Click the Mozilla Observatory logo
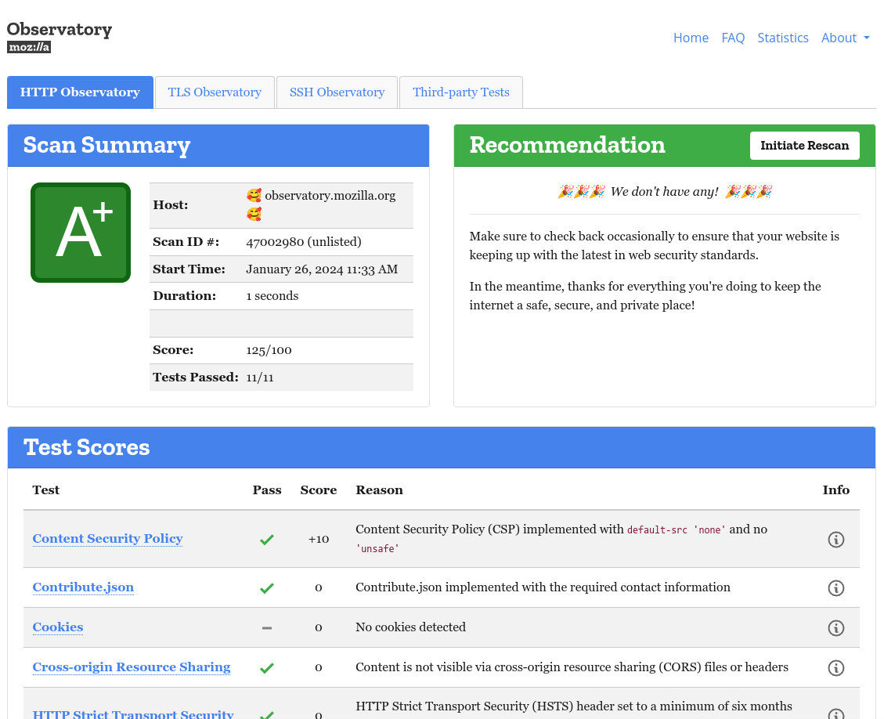 pyautogui.click(x=59, y=35)
